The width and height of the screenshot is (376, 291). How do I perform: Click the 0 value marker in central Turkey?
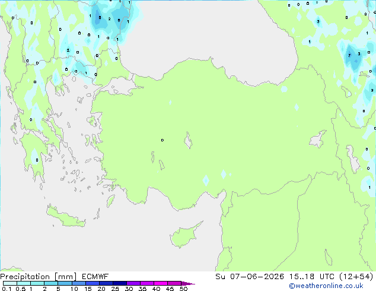[162, 140]
